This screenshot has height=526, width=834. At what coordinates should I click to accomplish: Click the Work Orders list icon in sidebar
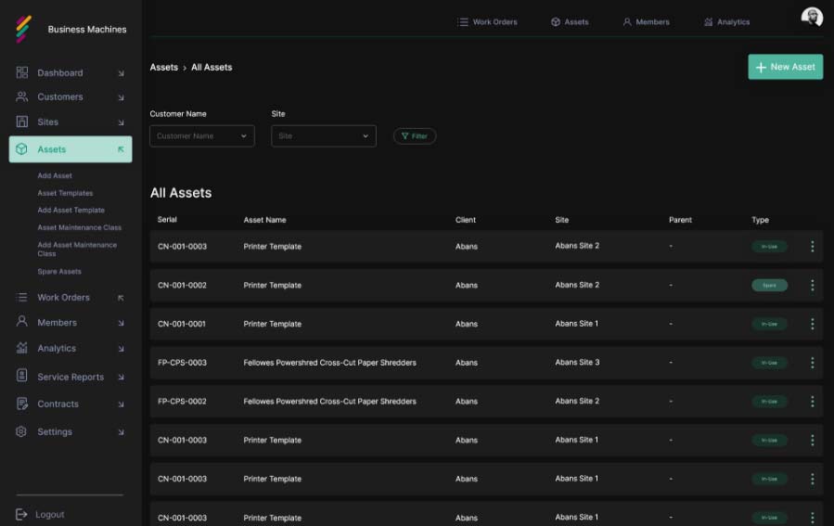(22, 297)
